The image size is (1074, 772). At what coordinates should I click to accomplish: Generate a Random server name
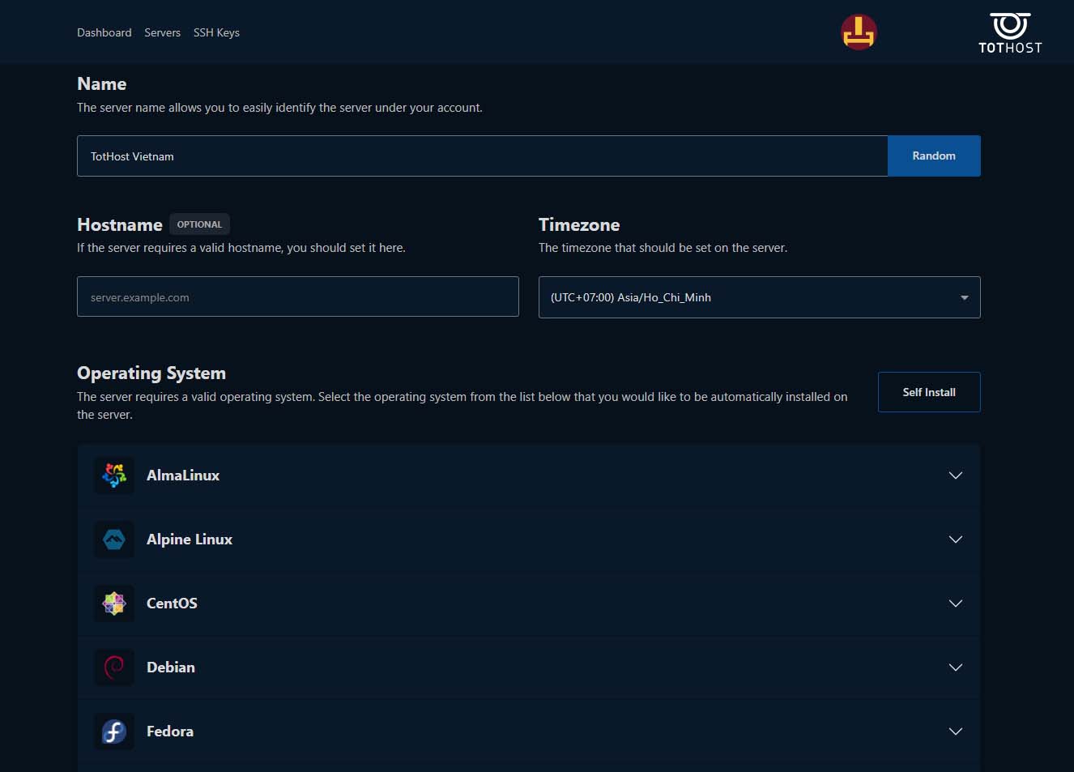point(934,156)
